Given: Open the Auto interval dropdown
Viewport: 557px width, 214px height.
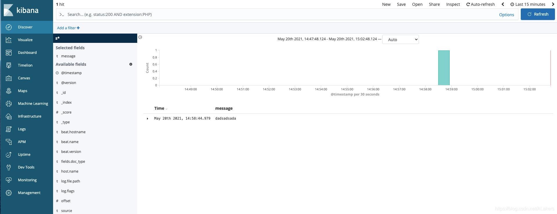Looking at the screenshot, I should coord(401,40).
